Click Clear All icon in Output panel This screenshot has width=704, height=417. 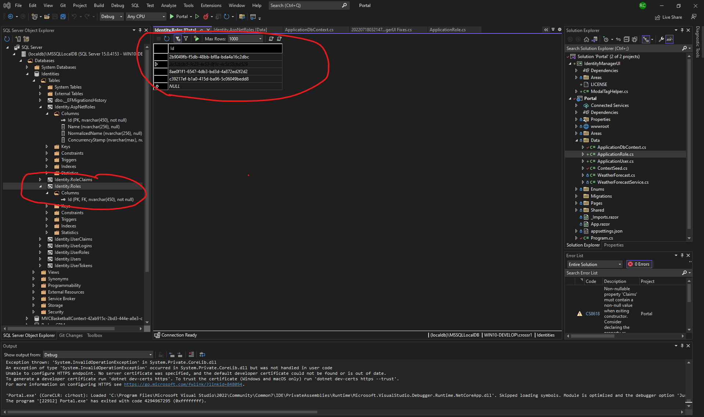(191, 355)
